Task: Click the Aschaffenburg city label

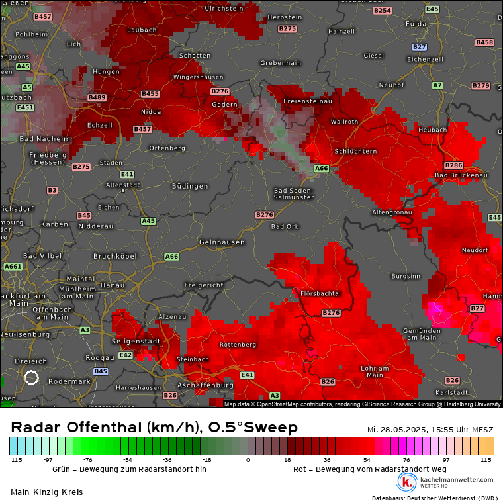Action: click(x=205, y=385)
